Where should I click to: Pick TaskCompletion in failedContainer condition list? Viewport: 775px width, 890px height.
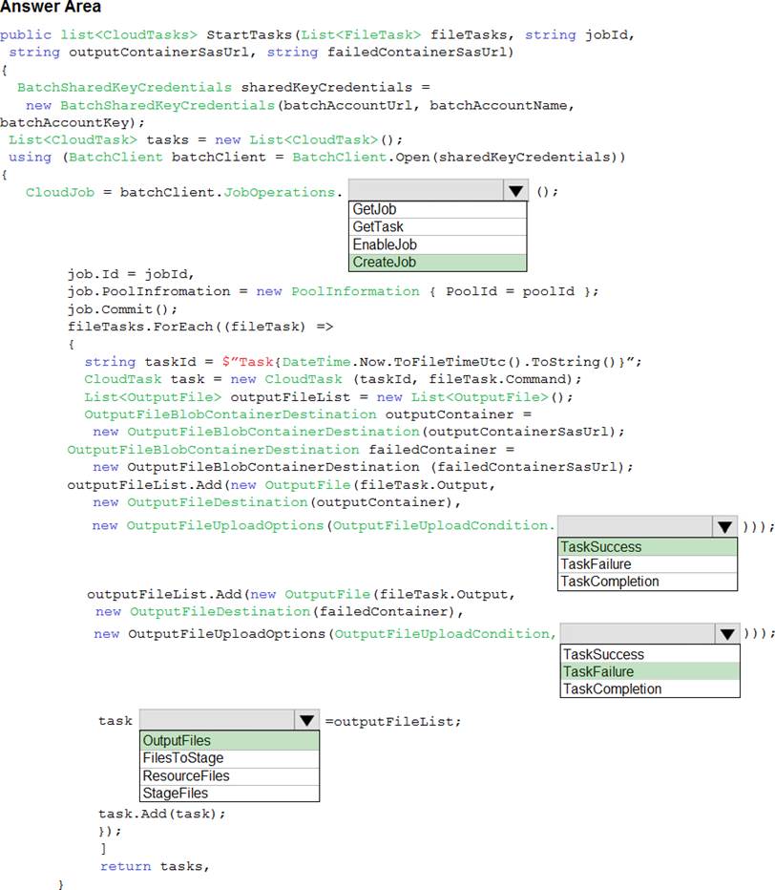tap(650, 689)
